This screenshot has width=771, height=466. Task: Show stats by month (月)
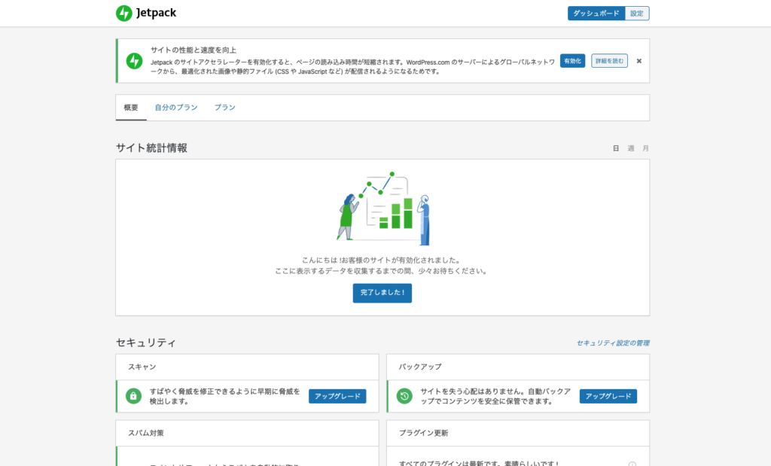tap(645, 148)
